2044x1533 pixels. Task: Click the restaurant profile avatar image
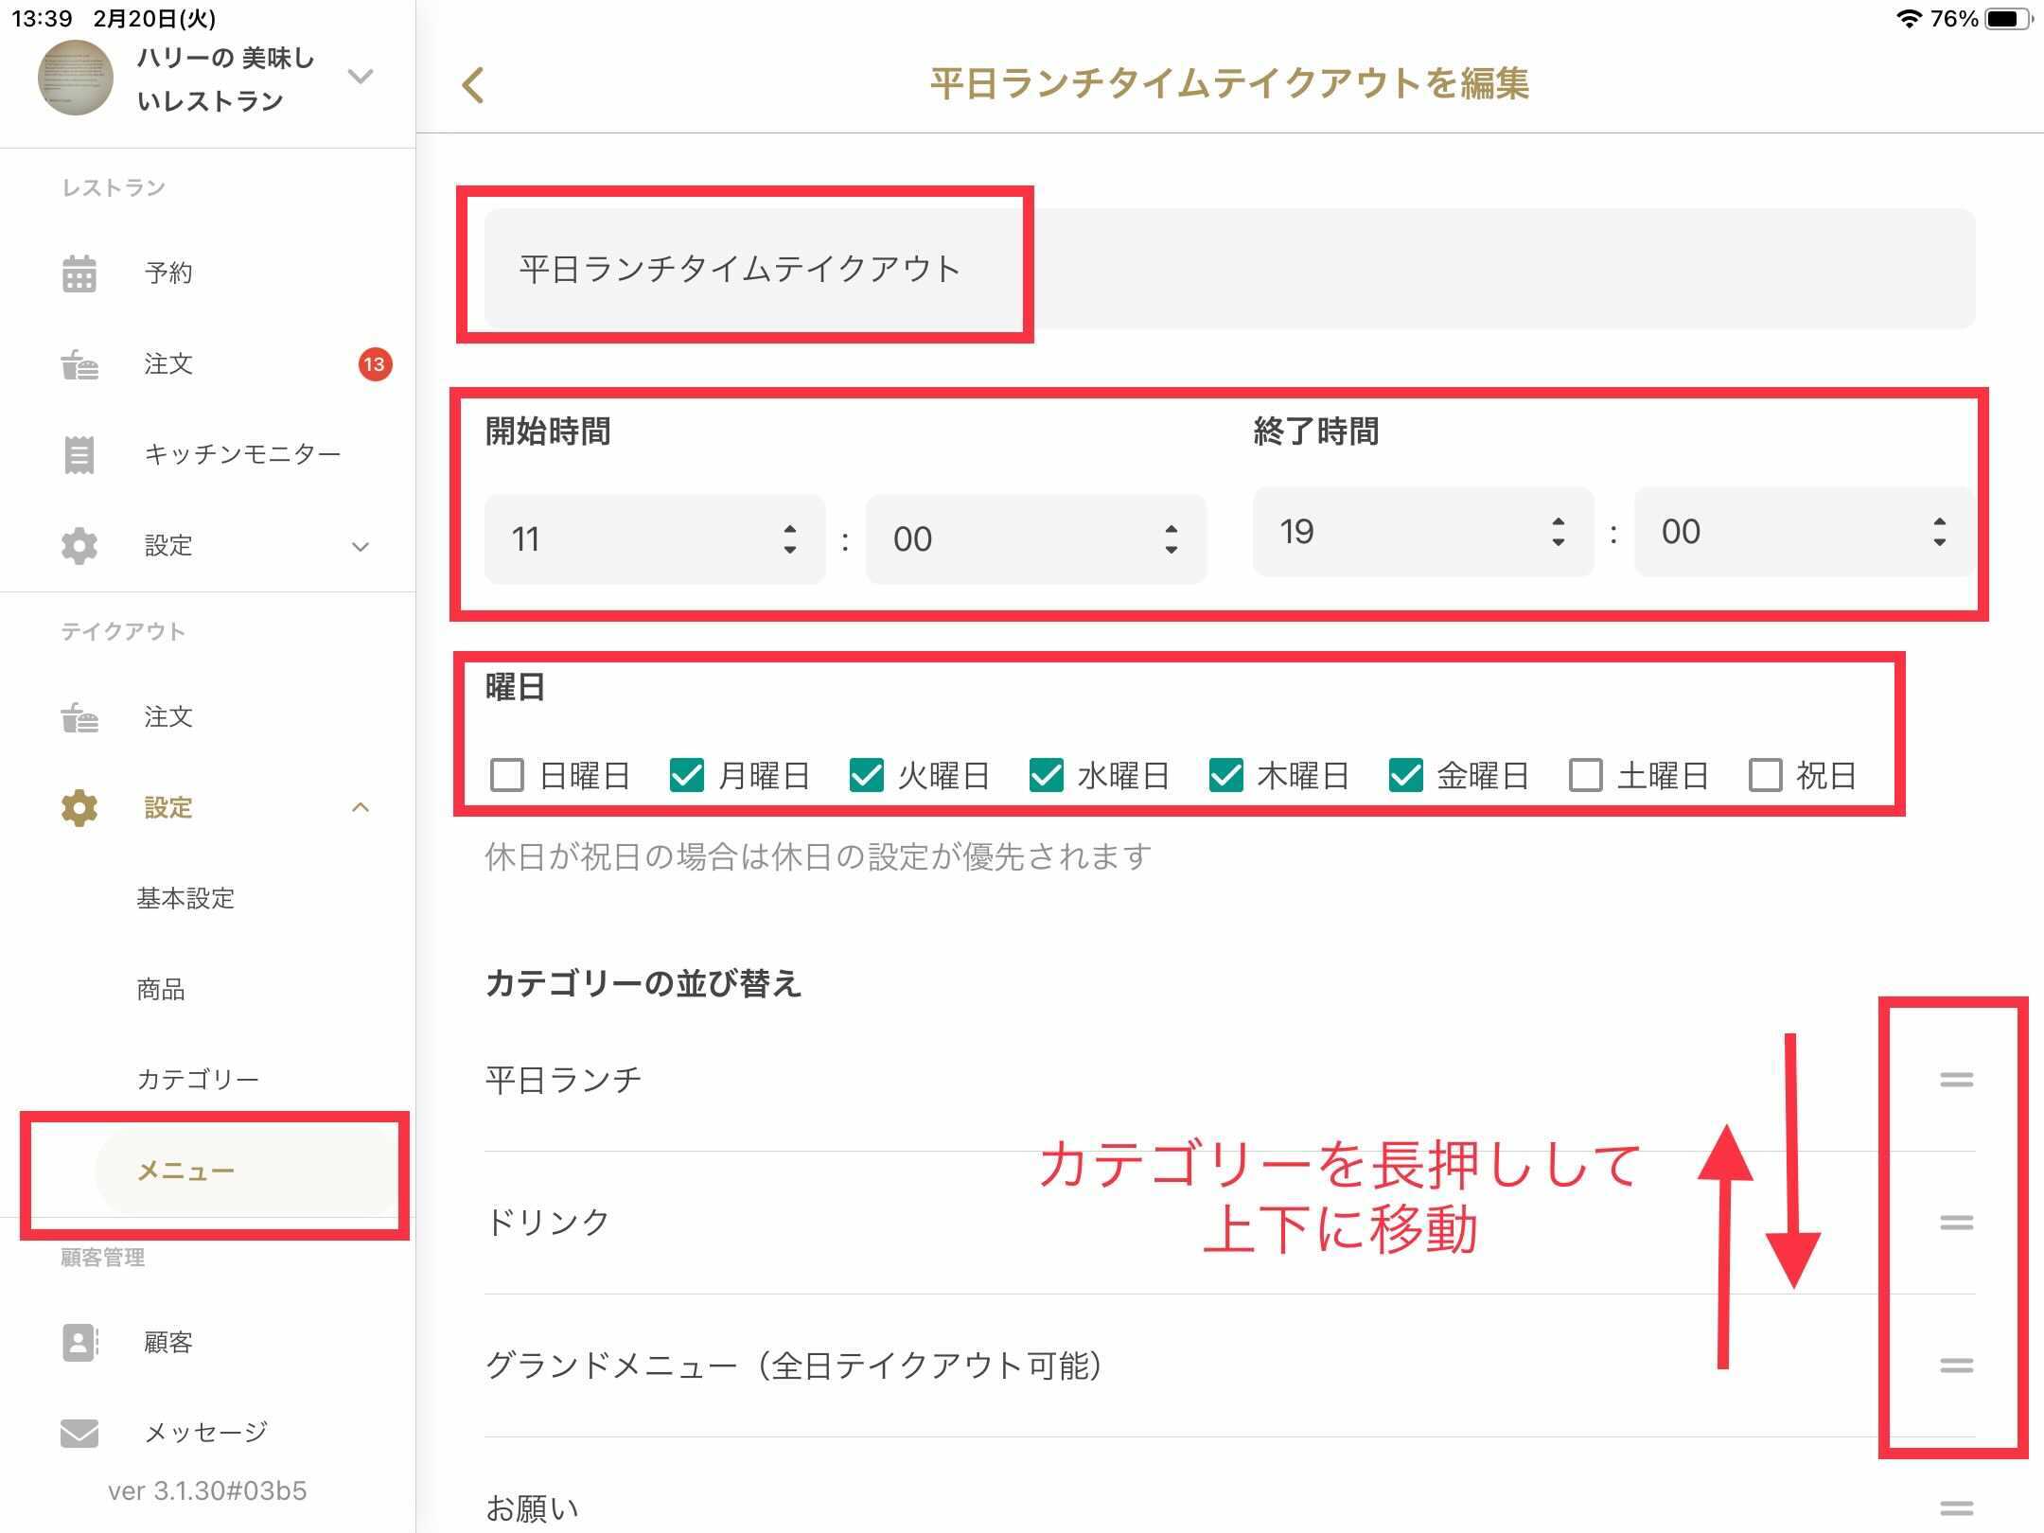[76, 78]
